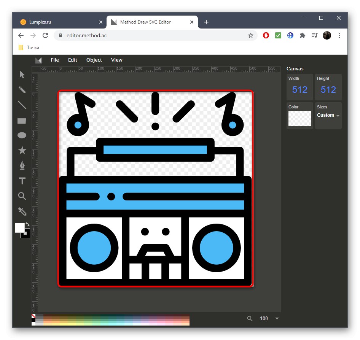Screen dimensions: 360x340
Task: Select the Select/arrow tool
Action: click(22, 75)
